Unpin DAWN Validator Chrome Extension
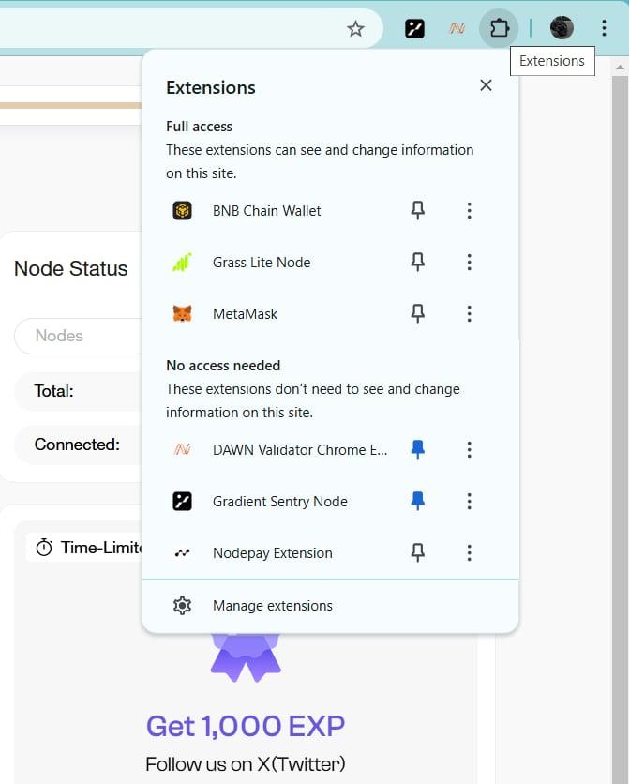The height and width of the screenshot is (784, 629). [418, 450]
